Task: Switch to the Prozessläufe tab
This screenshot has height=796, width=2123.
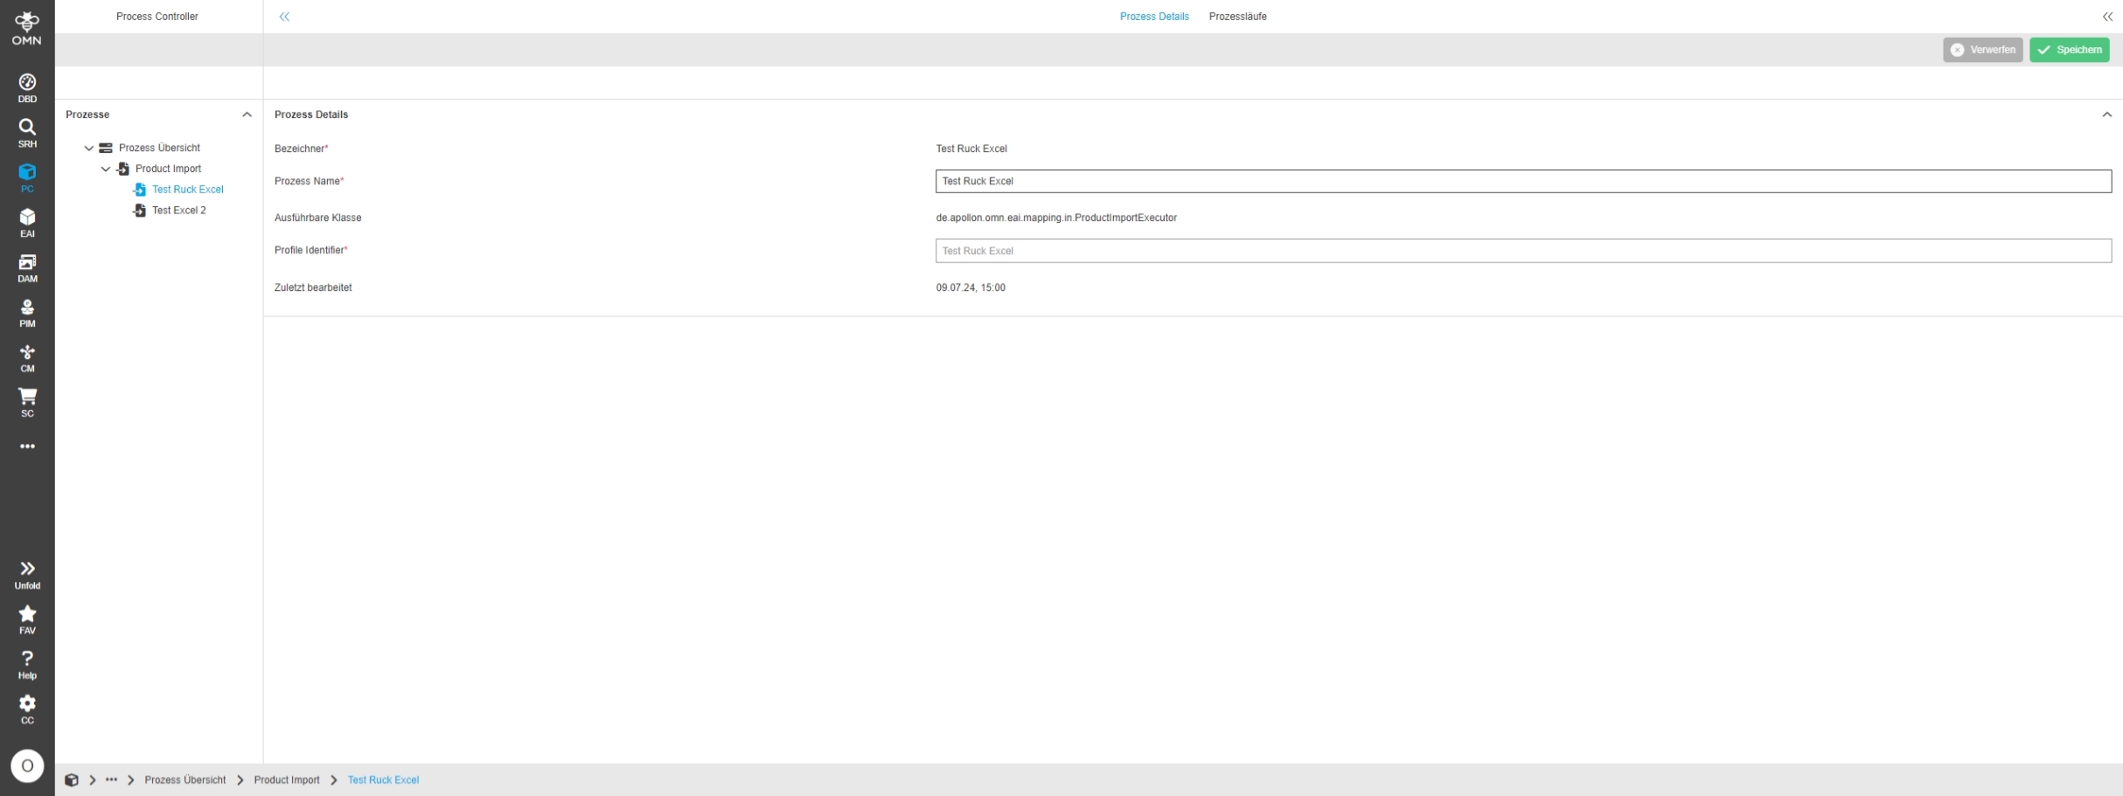Action: point(1237,17)
